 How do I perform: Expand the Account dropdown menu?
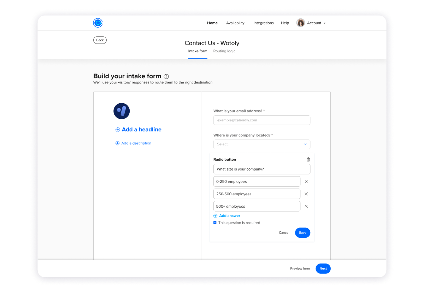pos(316,23)
